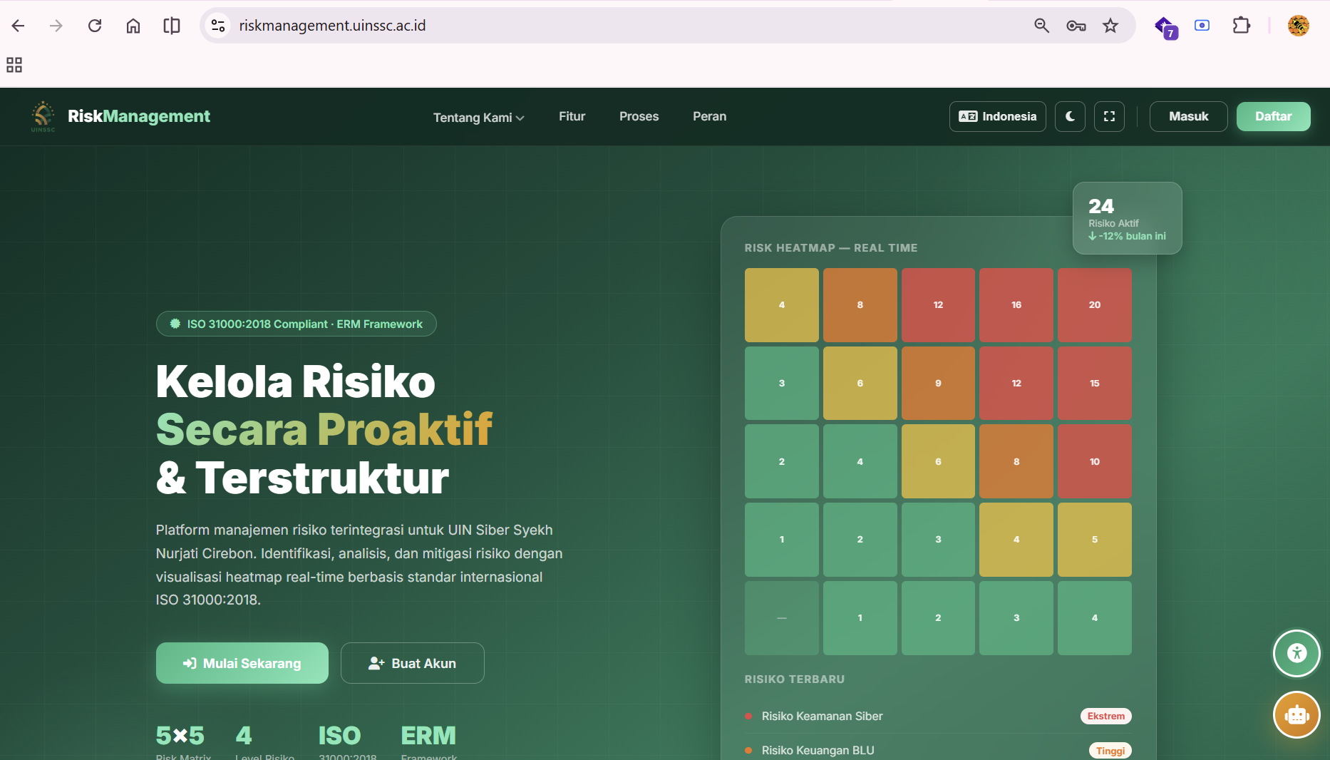This screenshot has width=1330, height=760.
Task: Open the Risiko Keamanan Siber entry
Action: (938, 716)
